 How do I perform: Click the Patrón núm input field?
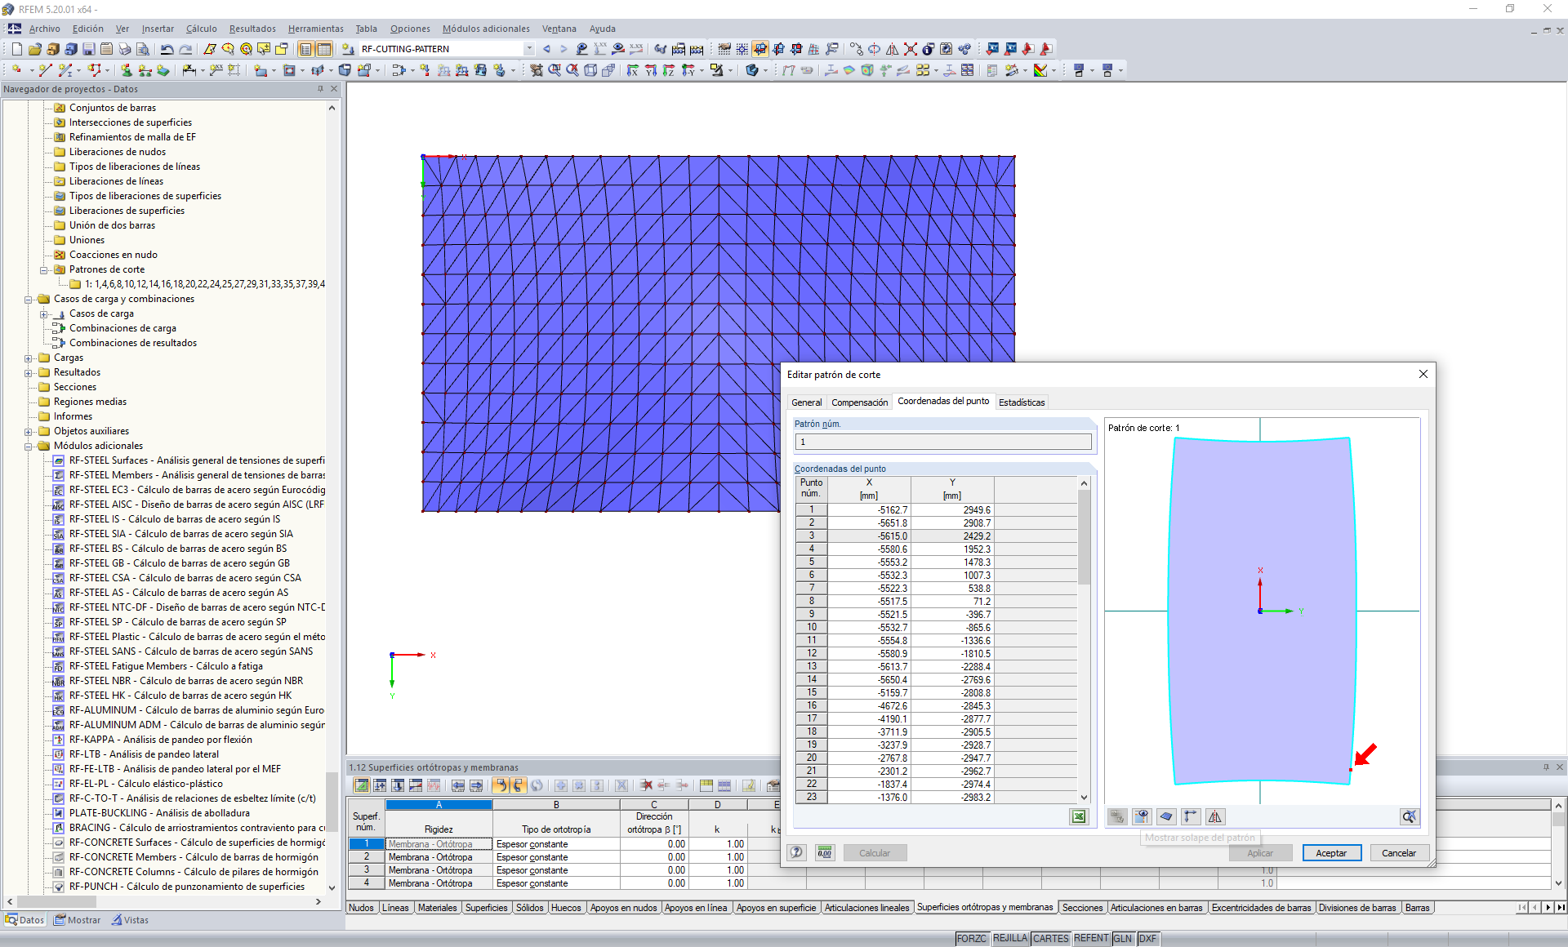pyautogui.click(x=942, y=441)
